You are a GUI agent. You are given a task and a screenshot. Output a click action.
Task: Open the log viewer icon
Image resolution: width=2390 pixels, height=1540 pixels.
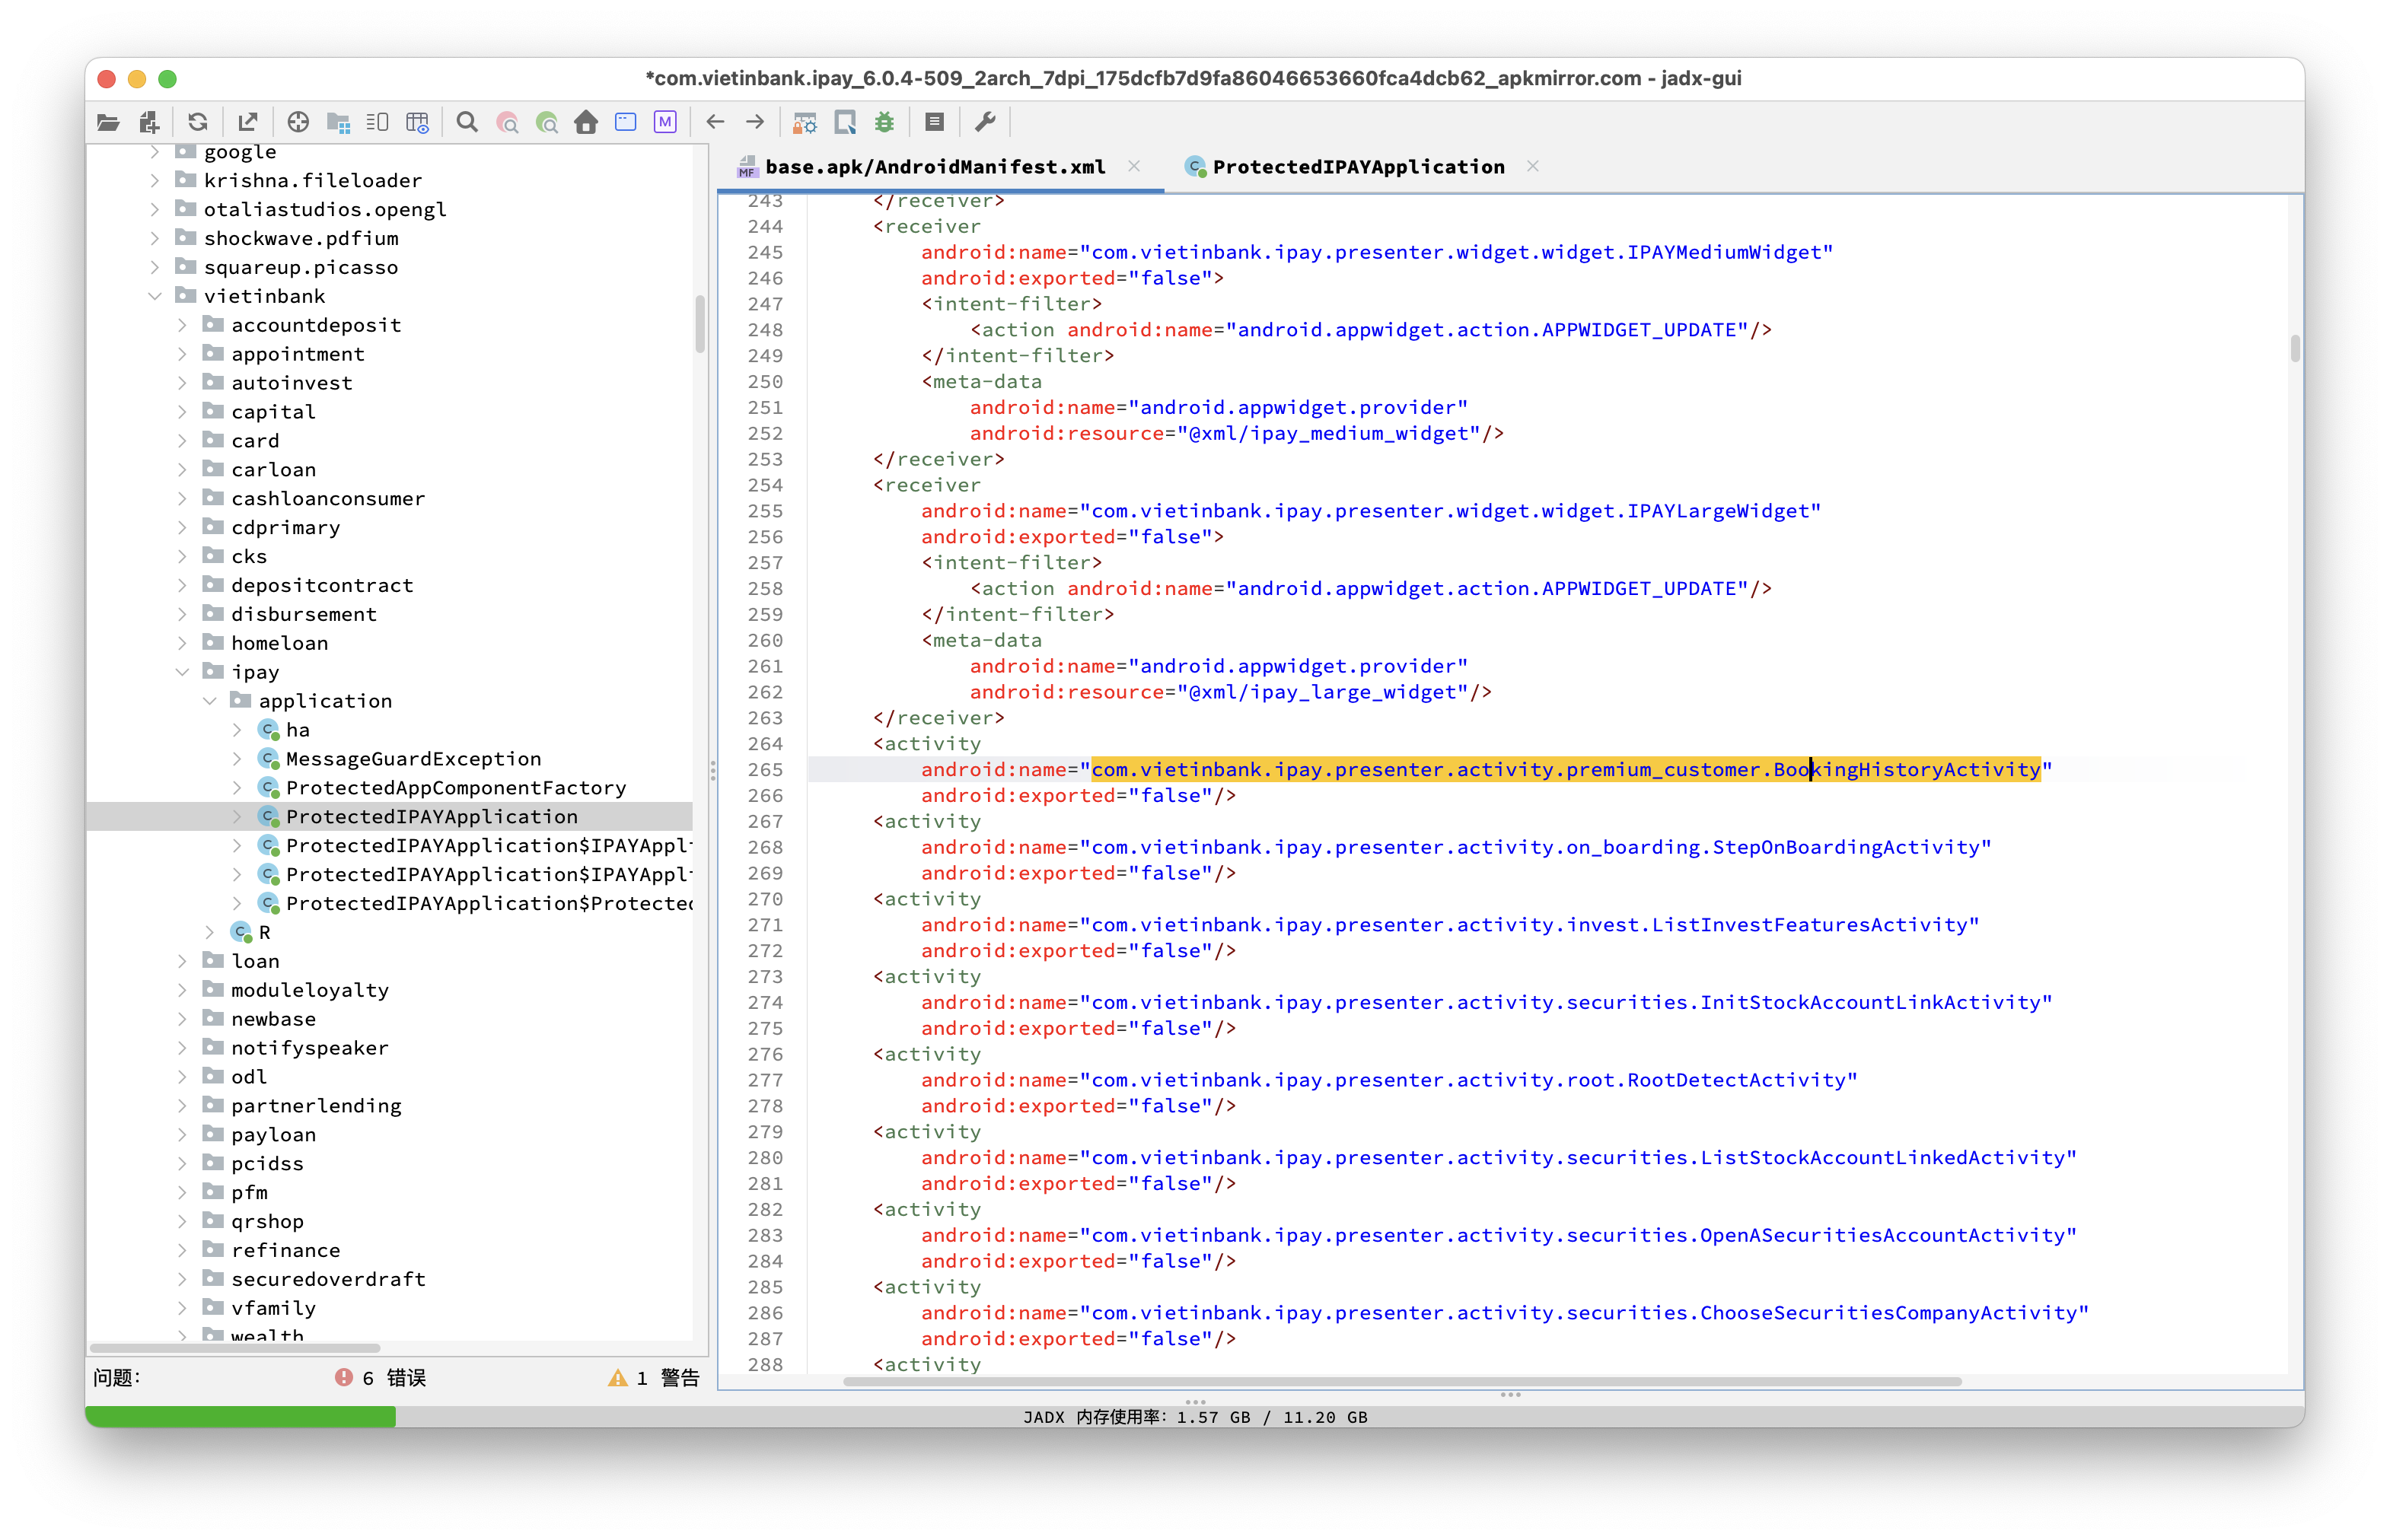point(935,122)
